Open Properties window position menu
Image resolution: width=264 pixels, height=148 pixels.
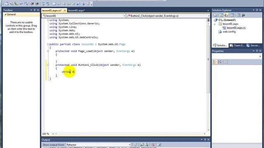click(253, 51)
